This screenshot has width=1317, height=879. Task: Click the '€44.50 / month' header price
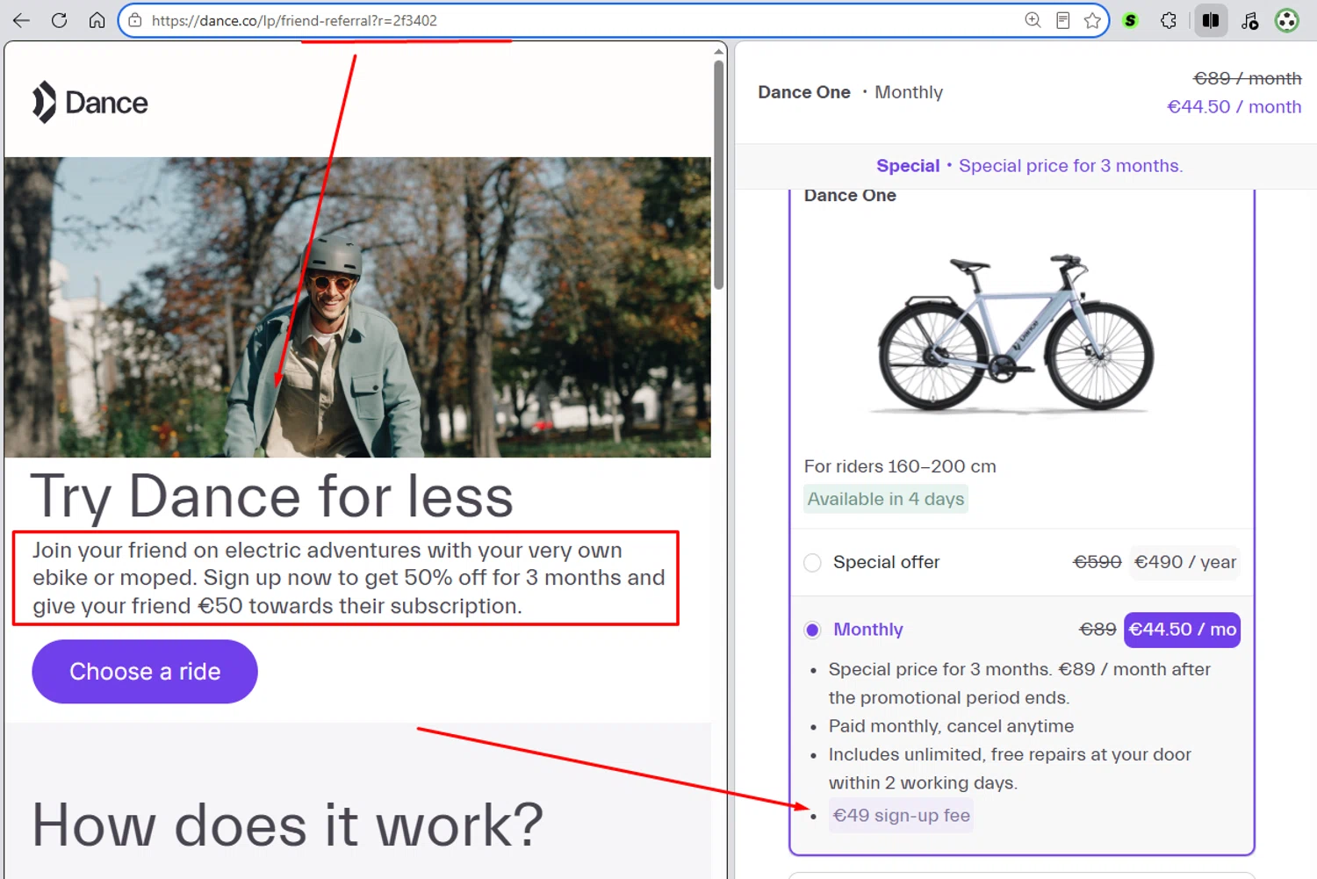(1234, 107)
